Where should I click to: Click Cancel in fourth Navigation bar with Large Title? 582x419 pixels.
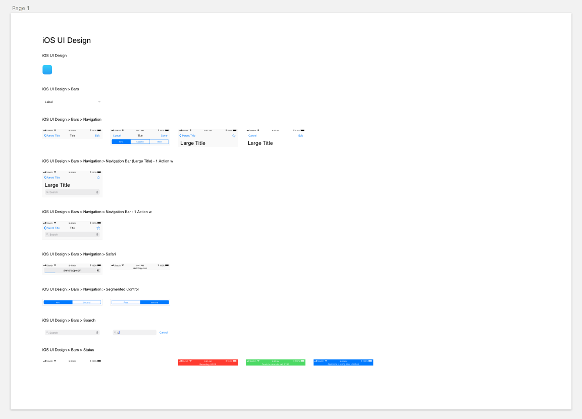point(252,136)
